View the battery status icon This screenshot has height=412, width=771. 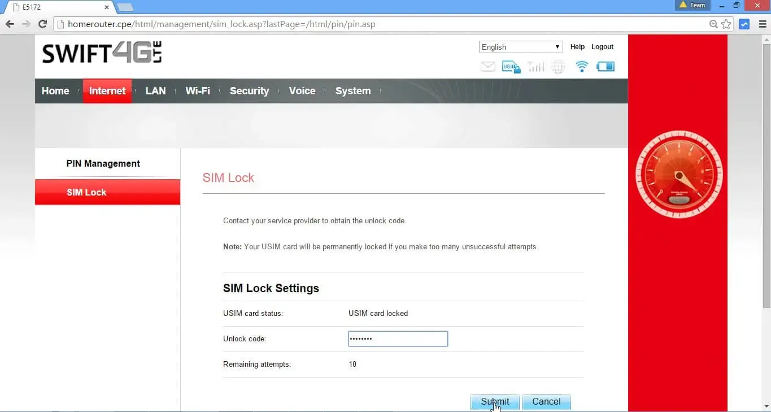(605, 66)
